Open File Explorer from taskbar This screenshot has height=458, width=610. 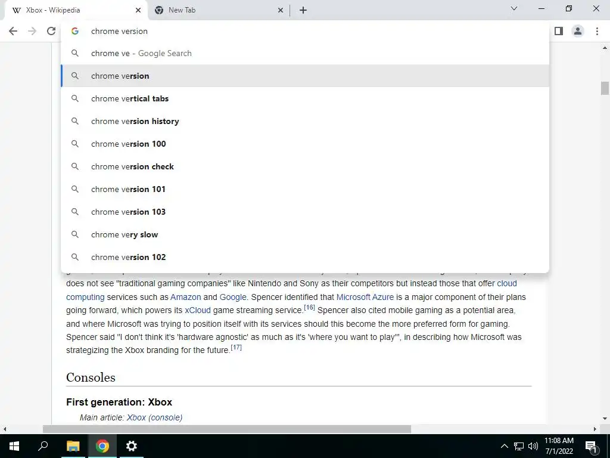point(73,446)
